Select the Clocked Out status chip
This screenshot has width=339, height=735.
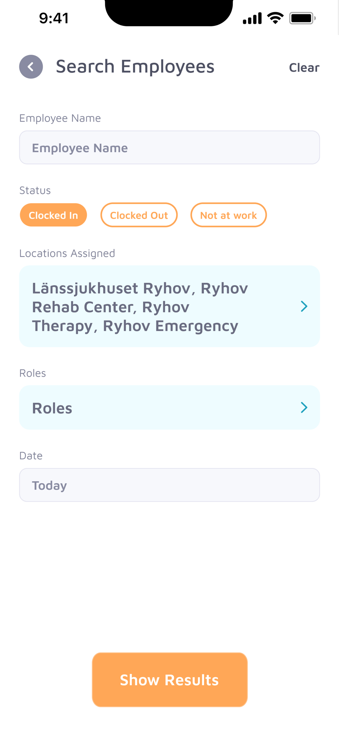coord(139,215)
